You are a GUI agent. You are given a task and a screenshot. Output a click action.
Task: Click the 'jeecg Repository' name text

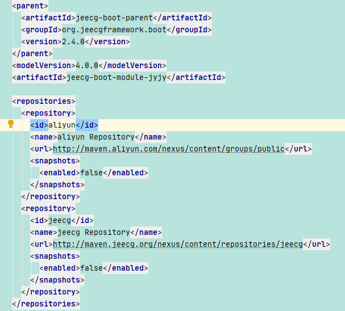(94, 232)
